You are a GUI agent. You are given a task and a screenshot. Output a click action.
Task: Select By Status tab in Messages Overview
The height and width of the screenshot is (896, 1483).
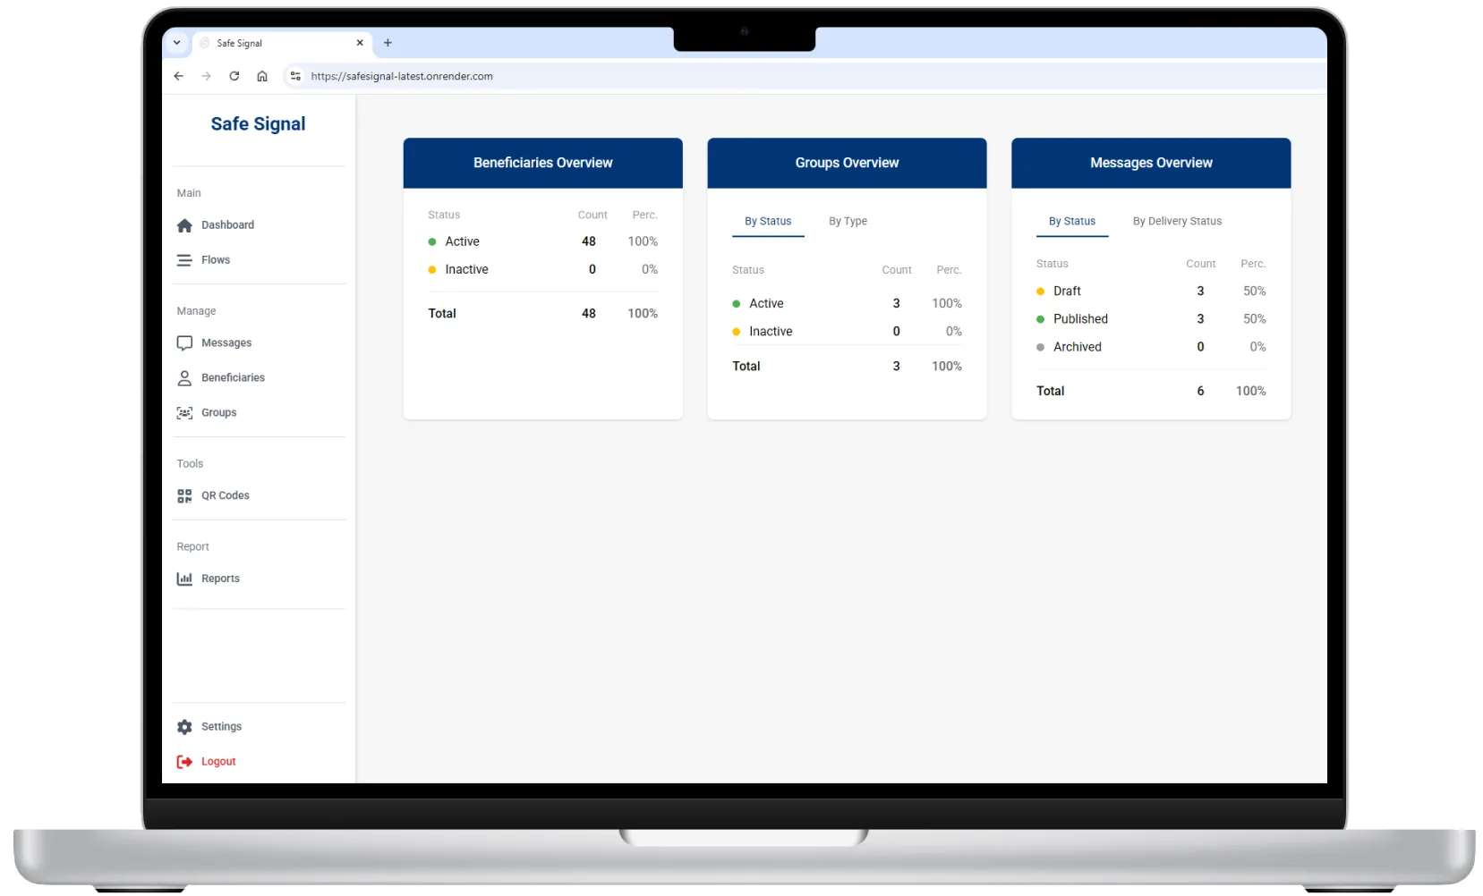(x=1072, y=222)
